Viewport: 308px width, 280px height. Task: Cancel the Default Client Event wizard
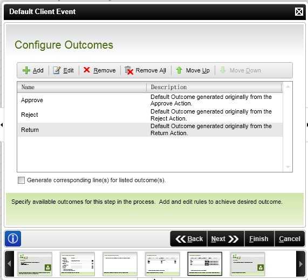point(290,239)
